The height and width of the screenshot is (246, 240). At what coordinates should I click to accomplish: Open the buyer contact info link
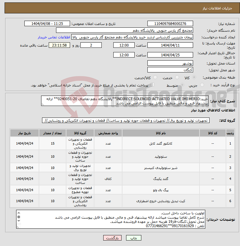click(x=54, y=37)
